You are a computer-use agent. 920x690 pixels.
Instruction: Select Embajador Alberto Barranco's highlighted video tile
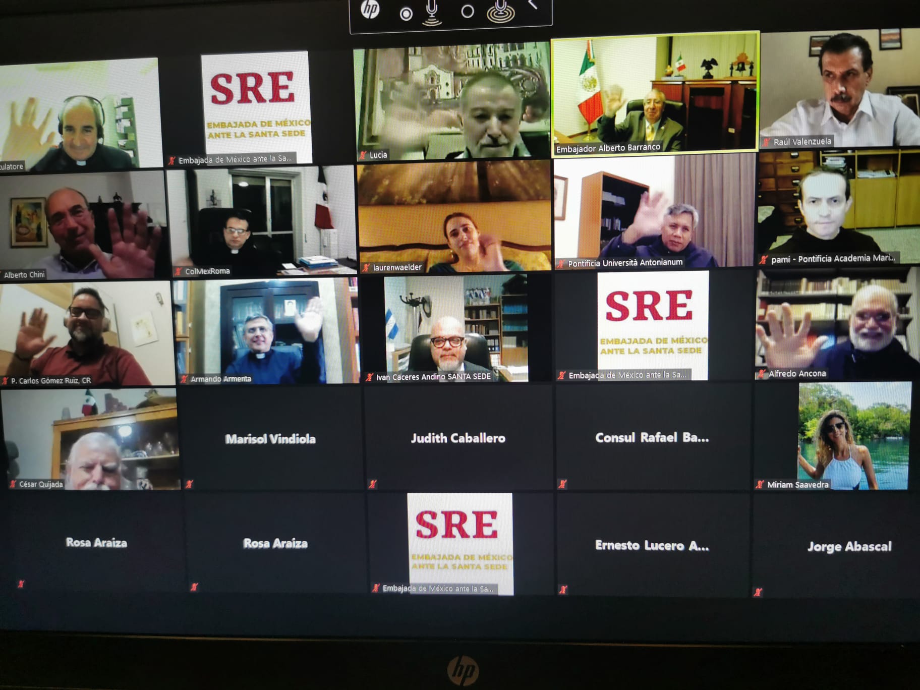click(655, 94)
